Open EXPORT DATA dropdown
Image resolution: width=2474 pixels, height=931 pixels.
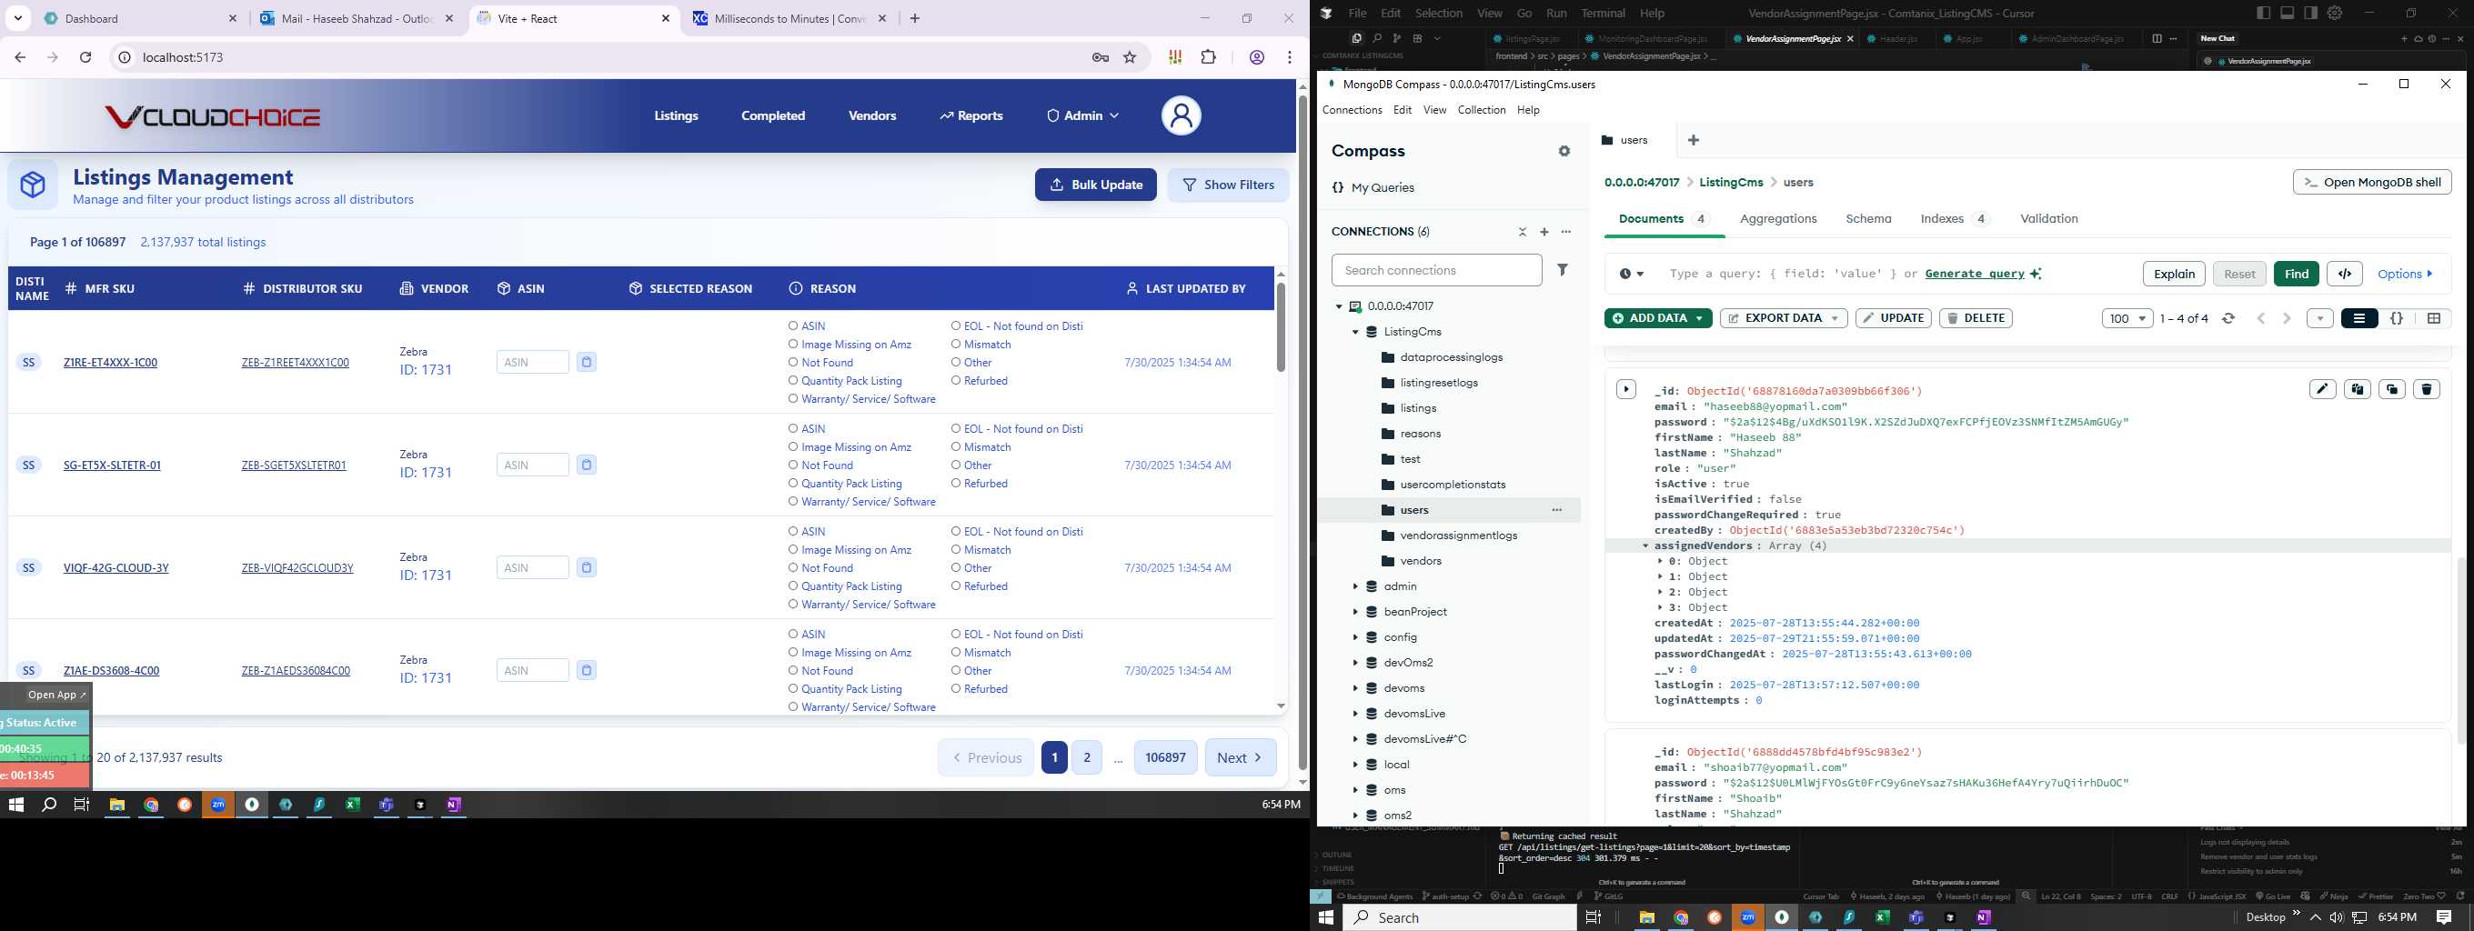point(1784,318)
